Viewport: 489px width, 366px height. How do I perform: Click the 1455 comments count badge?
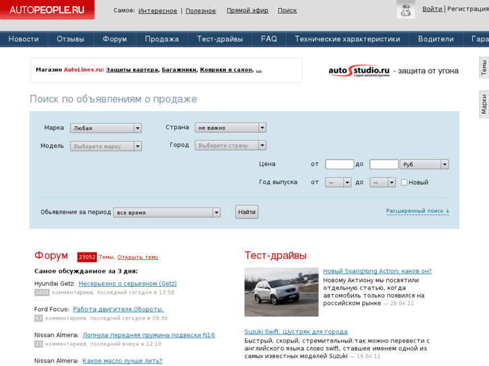pos(42,292)
